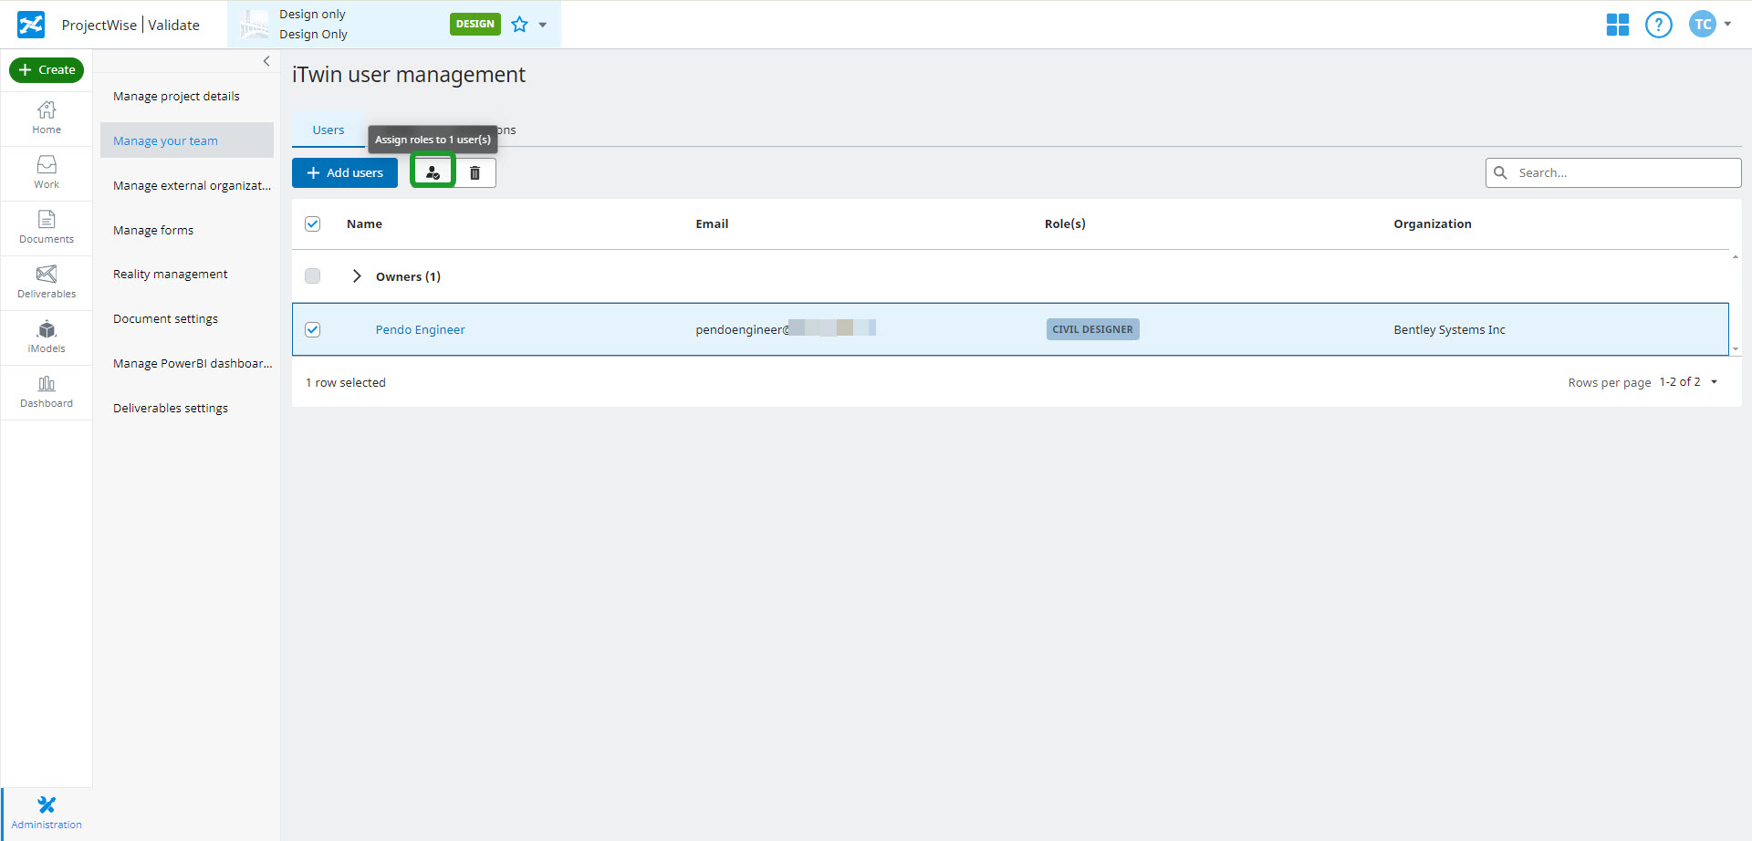The height and width of the screenshot is (841, 1752).
Task: Click the Add users button
Action: tap(345, 172)
